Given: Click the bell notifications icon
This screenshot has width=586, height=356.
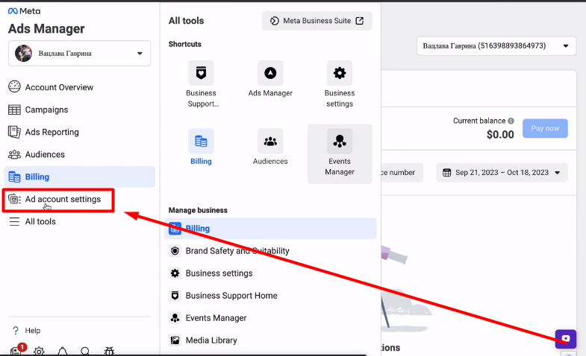Looking at the screenshot, I should point(63,351).
